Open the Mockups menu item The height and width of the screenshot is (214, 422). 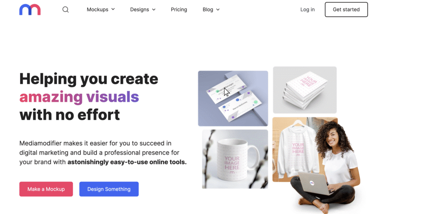[97, 9]
